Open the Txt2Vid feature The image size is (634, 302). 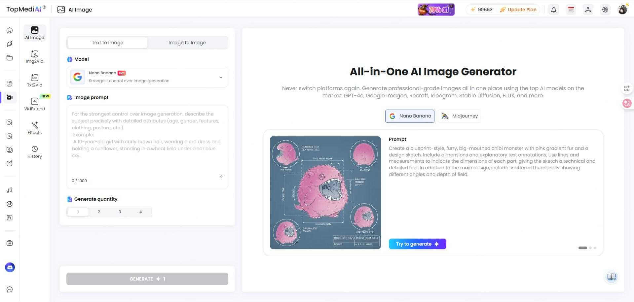[34, 80]
